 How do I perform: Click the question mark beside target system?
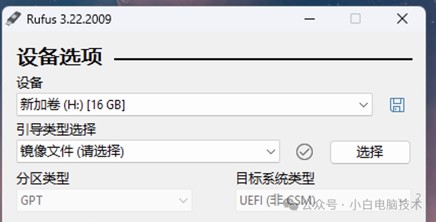click(419, 197)
